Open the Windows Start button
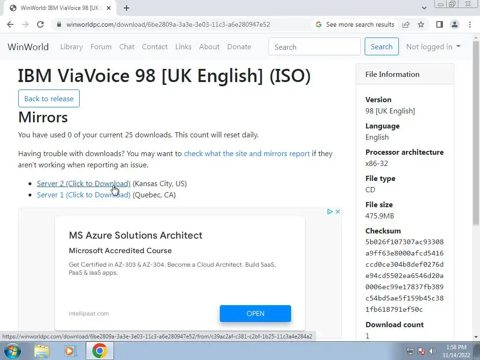Viewport: 480px width, 360px height. coord(13,351)
